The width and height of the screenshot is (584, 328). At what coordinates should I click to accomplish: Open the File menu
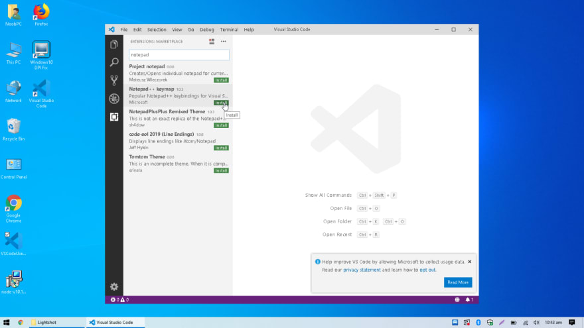[124, 29]
